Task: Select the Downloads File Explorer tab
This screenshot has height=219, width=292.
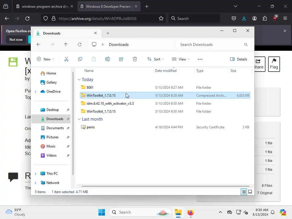Action: (67, 33)
